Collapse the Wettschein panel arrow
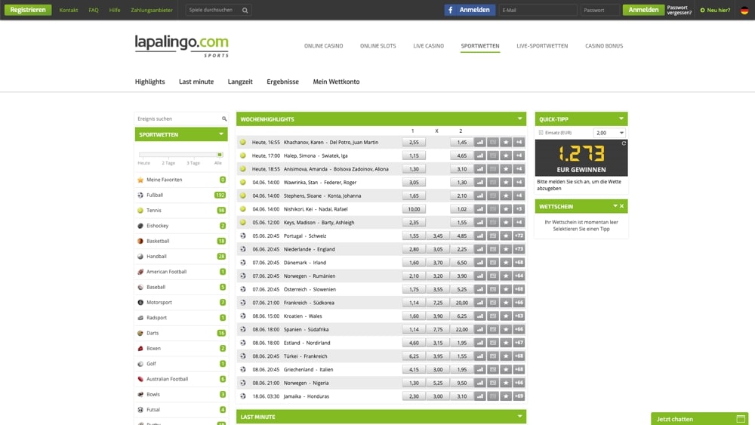This screenshot has width=755, height=425. pos(615,206)
